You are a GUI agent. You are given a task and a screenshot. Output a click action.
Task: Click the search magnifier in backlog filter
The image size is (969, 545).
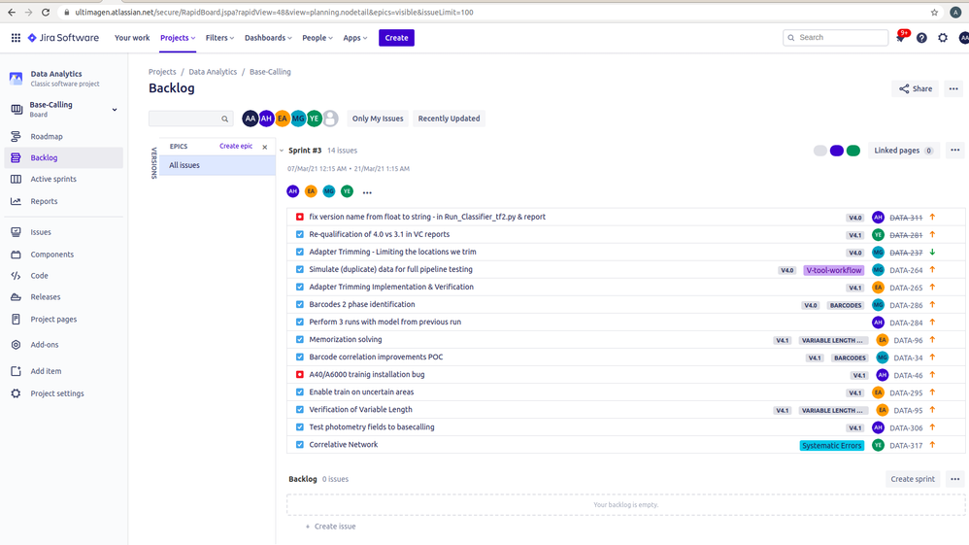[225, 119]
